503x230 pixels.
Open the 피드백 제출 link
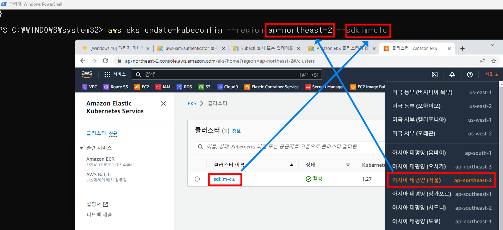pos(99,215)
